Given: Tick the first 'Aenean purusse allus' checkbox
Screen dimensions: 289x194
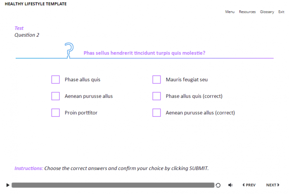Looking at the screenshot, I should 56,96.
